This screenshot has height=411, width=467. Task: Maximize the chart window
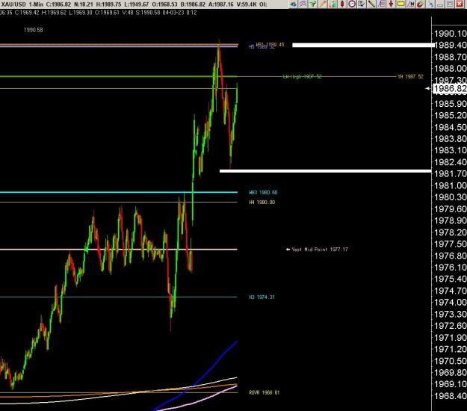pyautogui.click(x=450, y=4)
